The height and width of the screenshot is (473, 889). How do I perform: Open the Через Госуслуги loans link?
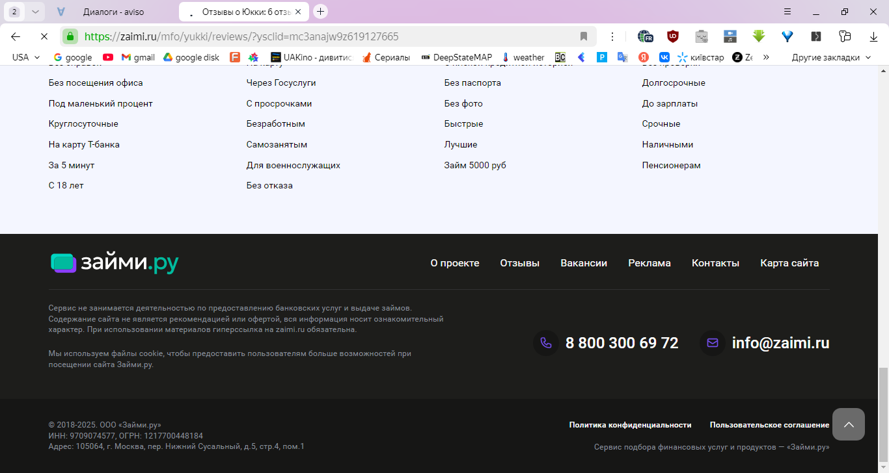coord(281,83)
